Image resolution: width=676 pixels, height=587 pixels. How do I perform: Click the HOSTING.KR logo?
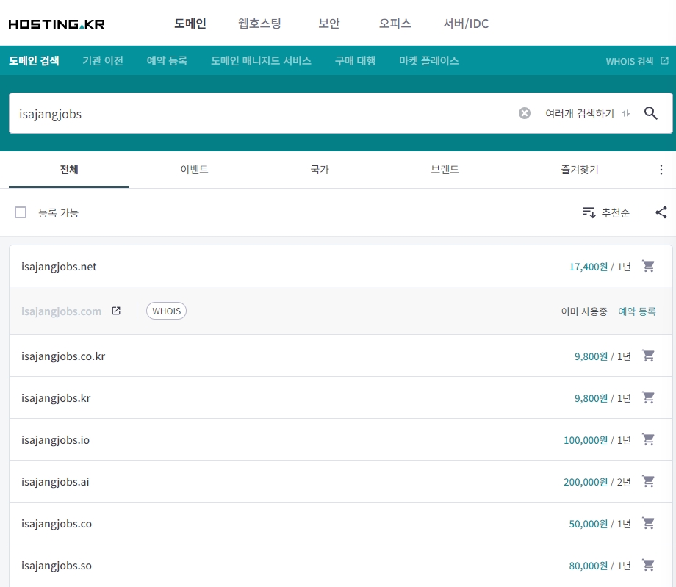(x=57, y=24)
